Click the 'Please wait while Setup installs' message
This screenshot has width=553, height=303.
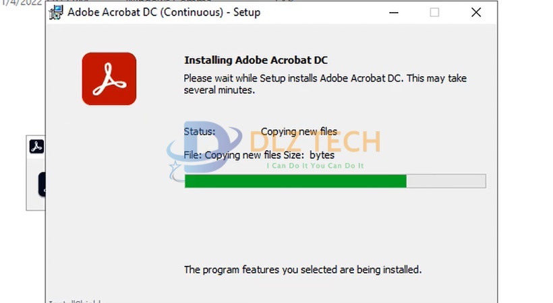coord(325,84)
